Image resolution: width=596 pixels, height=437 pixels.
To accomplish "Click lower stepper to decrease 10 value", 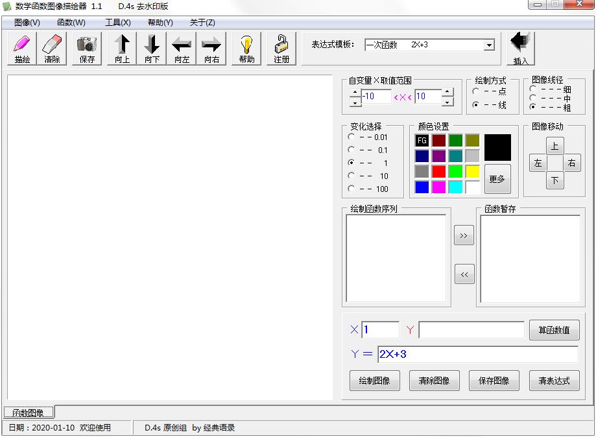I will coord(447,102).
